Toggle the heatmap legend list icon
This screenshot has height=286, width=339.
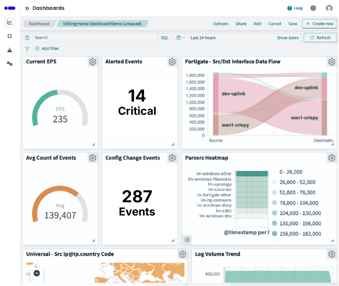(187, 240)
